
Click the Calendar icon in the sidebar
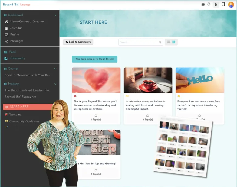pyautogui.click(x=6, y=28)
